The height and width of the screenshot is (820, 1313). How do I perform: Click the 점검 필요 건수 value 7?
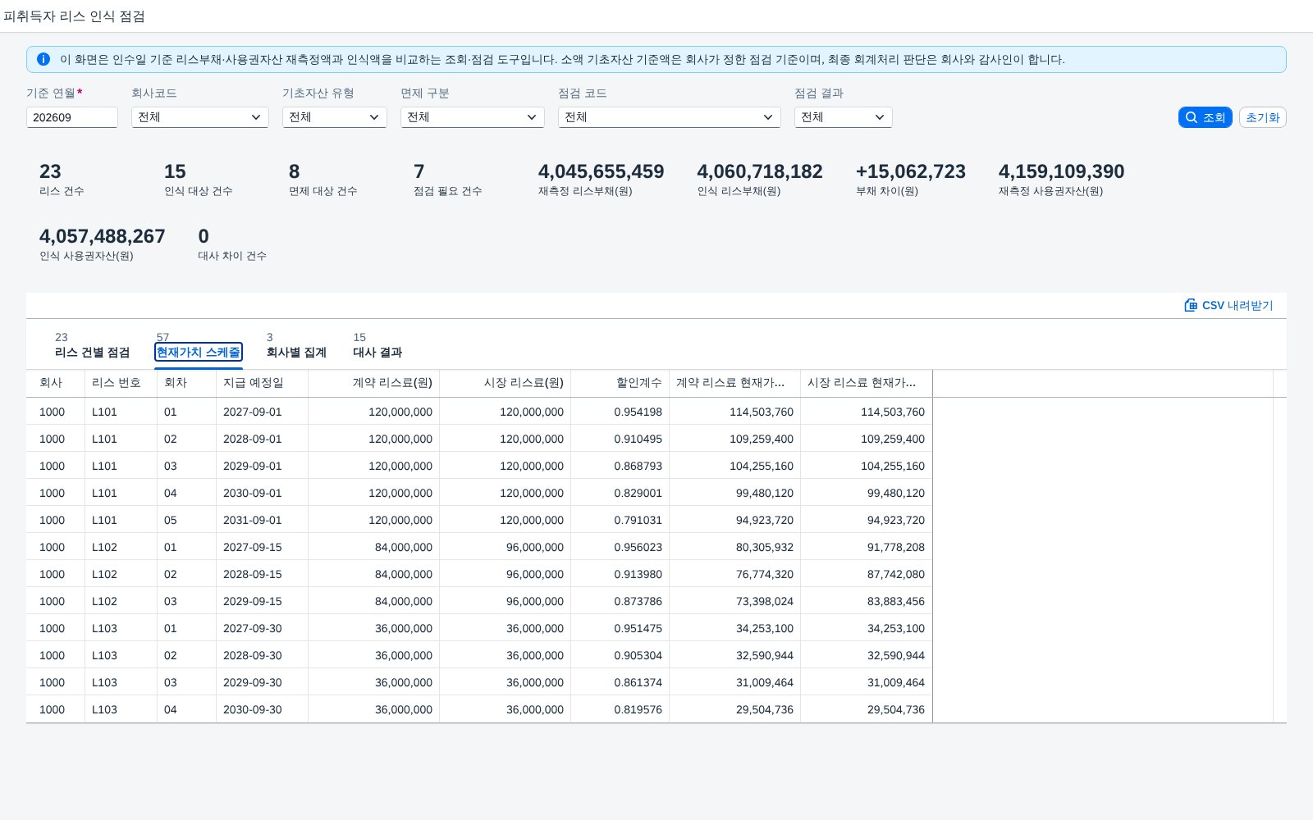419,171
